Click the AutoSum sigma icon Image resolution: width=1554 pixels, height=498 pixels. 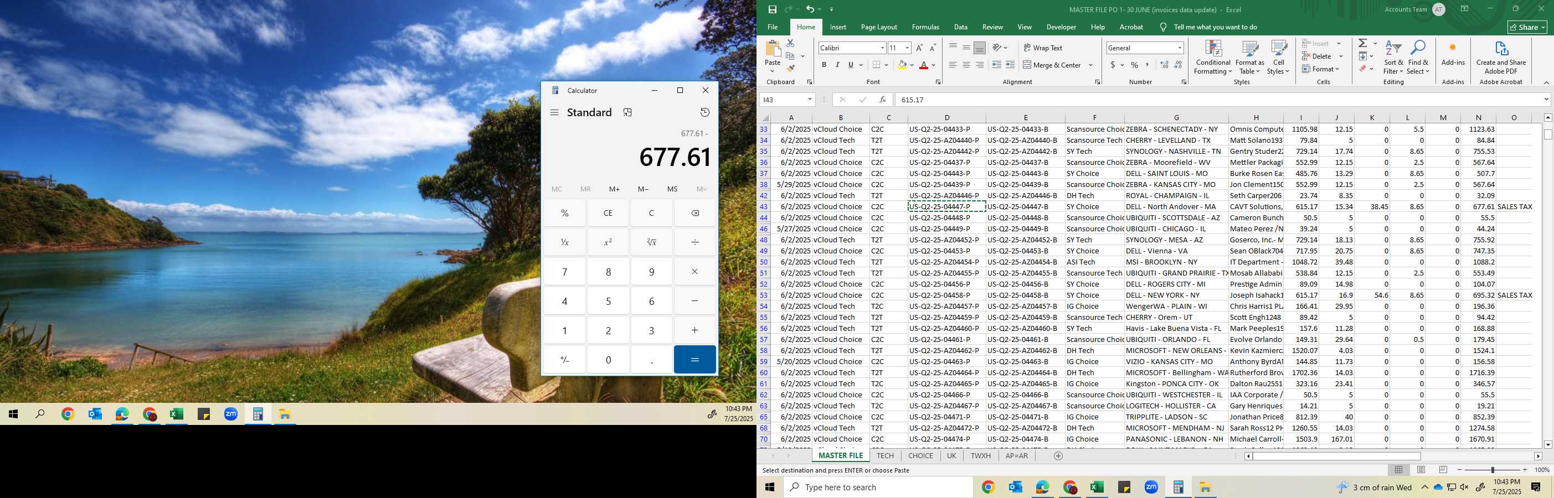(1363, 43)
